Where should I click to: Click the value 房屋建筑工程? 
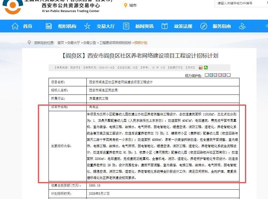point(99,98)
